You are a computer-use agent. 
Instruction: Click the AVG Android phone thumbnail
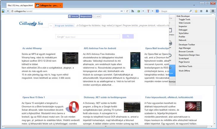[135, 60]
